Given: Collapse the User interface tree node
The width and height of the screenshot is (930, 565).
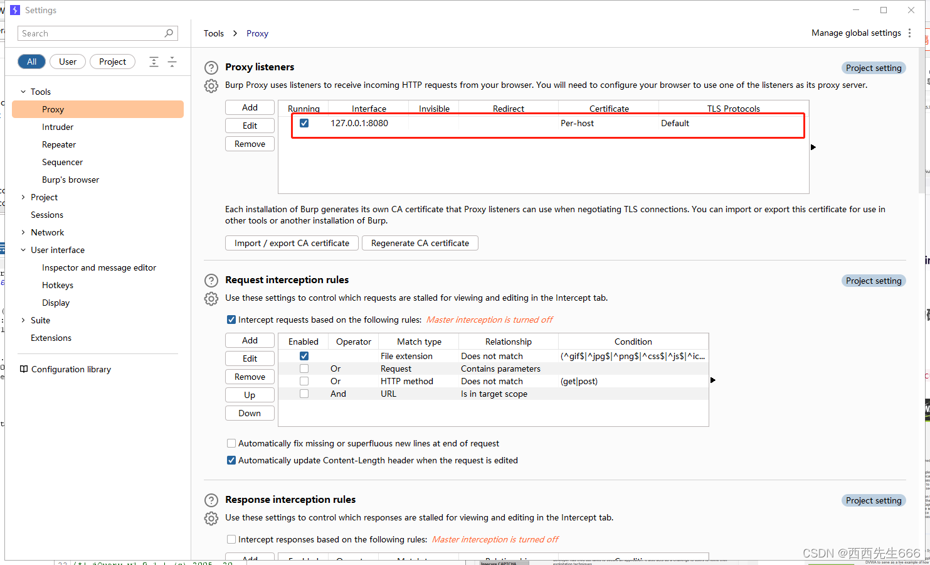Looking at the screenshot, I should pyautogui.click(x=23, y=250).
